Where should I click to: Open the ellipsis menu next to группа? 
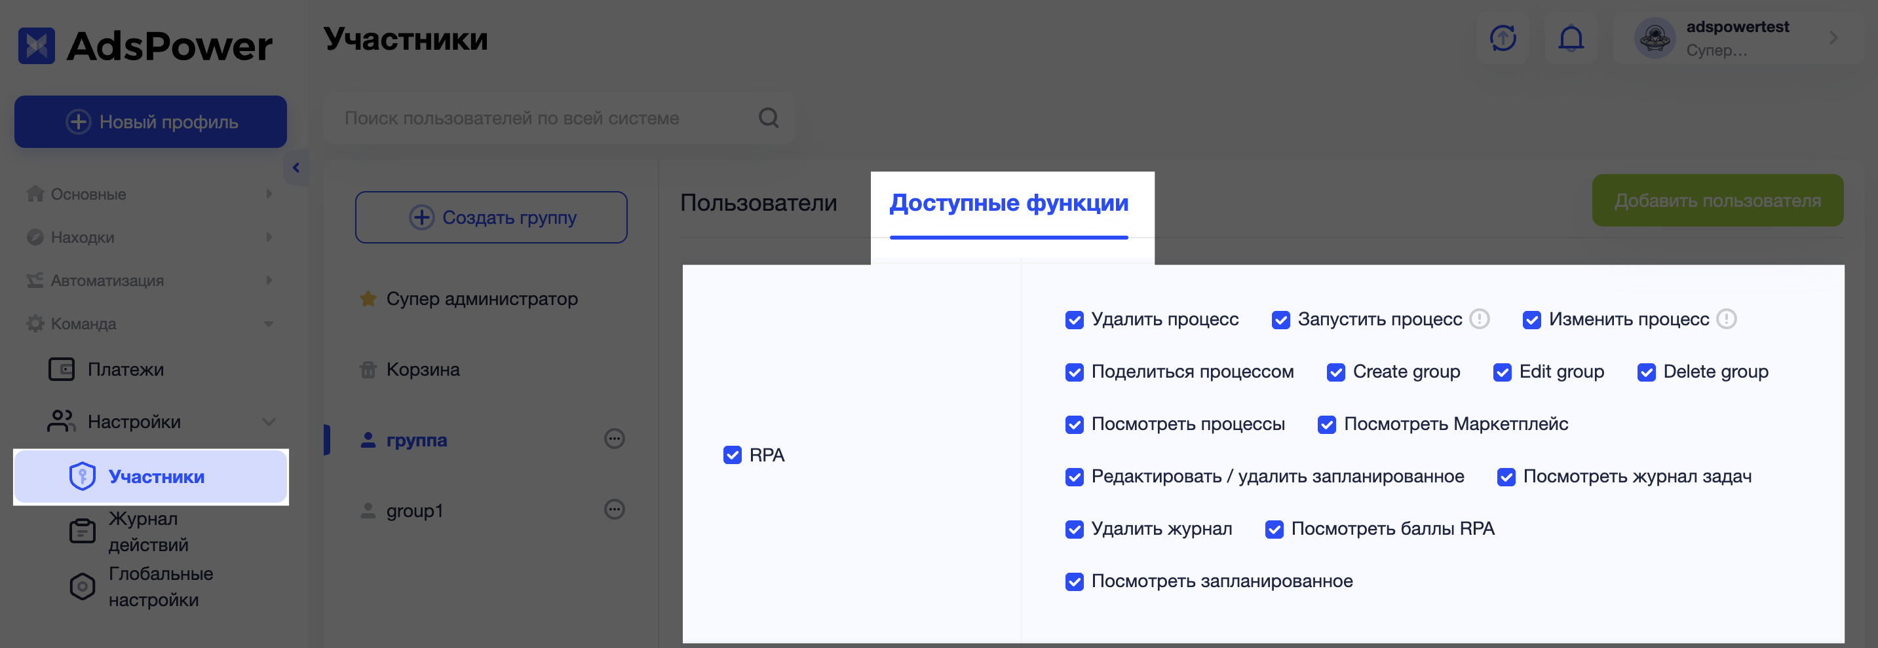pyautogui.click(x=616, y=439)
